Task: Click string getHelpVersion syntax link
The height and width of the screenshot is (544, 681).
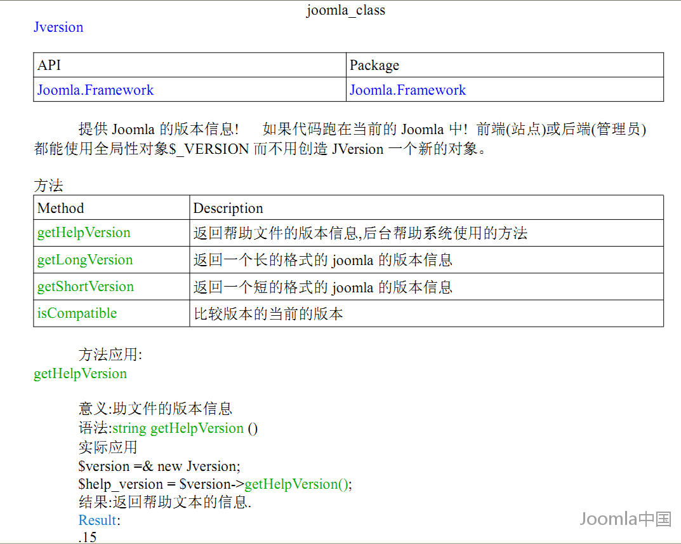Action: click(x=178, y=429)
